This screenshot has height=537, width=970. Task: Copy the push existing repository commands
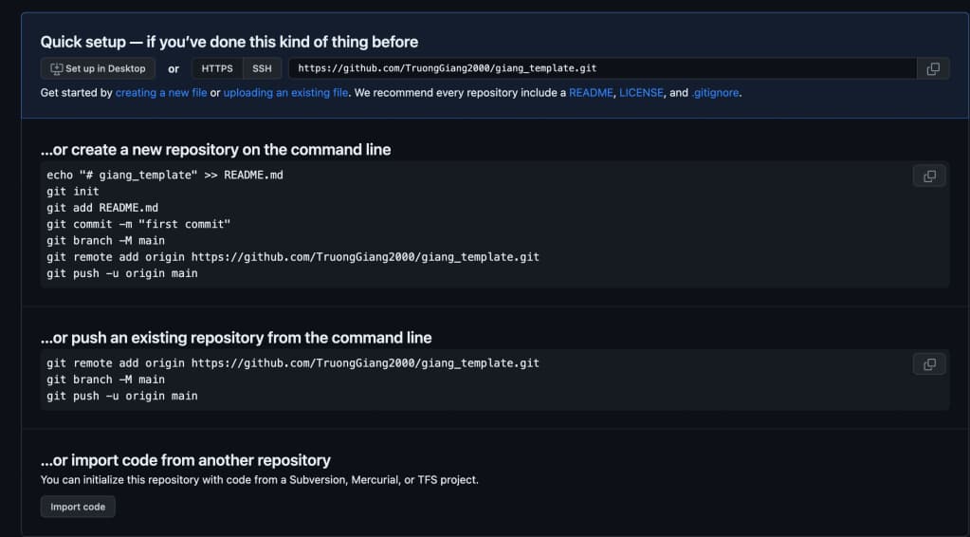(x=929, y=364)
